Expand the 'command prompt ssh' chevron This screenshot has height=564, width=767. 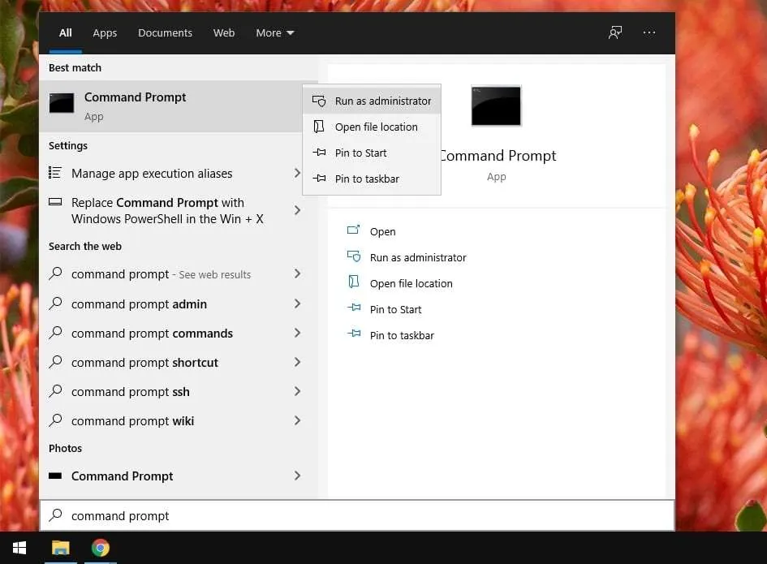[297, 391]
